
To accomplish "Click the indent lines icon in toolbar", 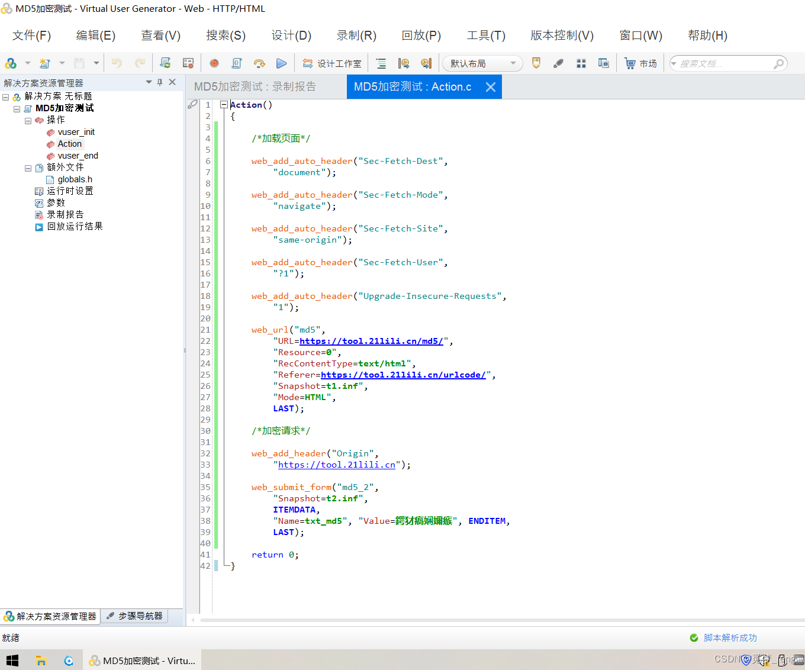I will [381, 63].
